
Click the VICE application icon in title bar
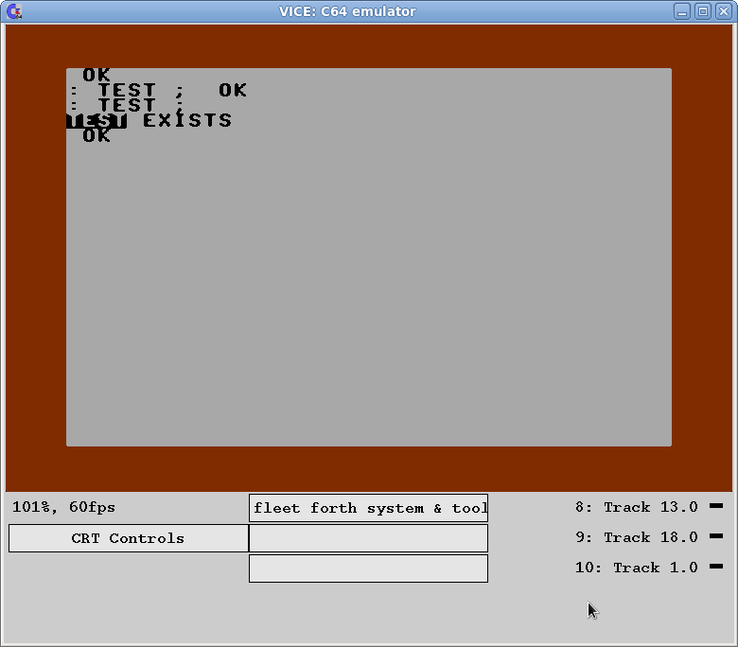(13, 11)
